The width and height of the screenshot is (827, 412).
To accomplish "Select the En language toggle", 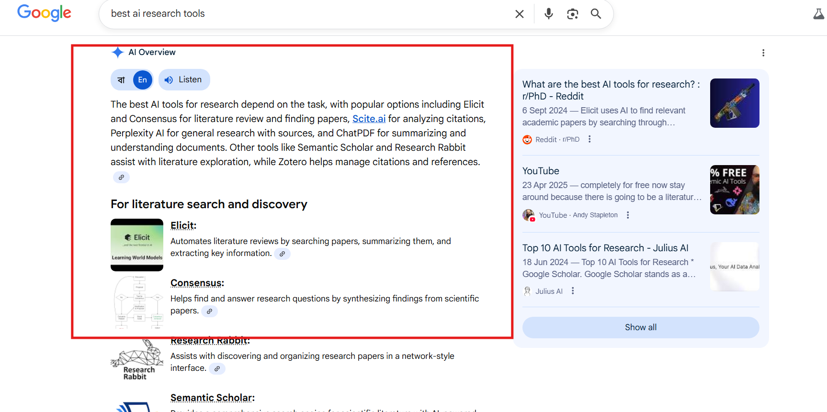I will [x=143, y=80].
